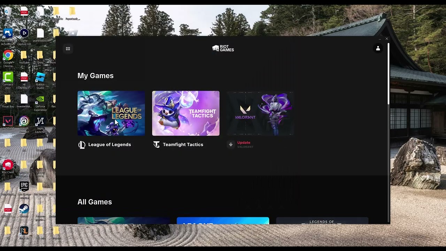
Task: Launch Epic Games Launcher from desktop
Action: coord(24,190)
